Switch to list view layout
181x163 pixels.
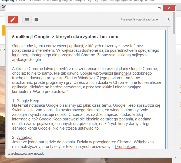pyautogui.click(x=27, y=19)
